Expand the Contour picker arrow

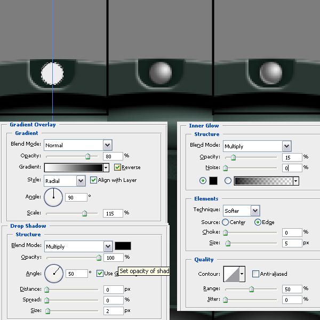point(242,274)
